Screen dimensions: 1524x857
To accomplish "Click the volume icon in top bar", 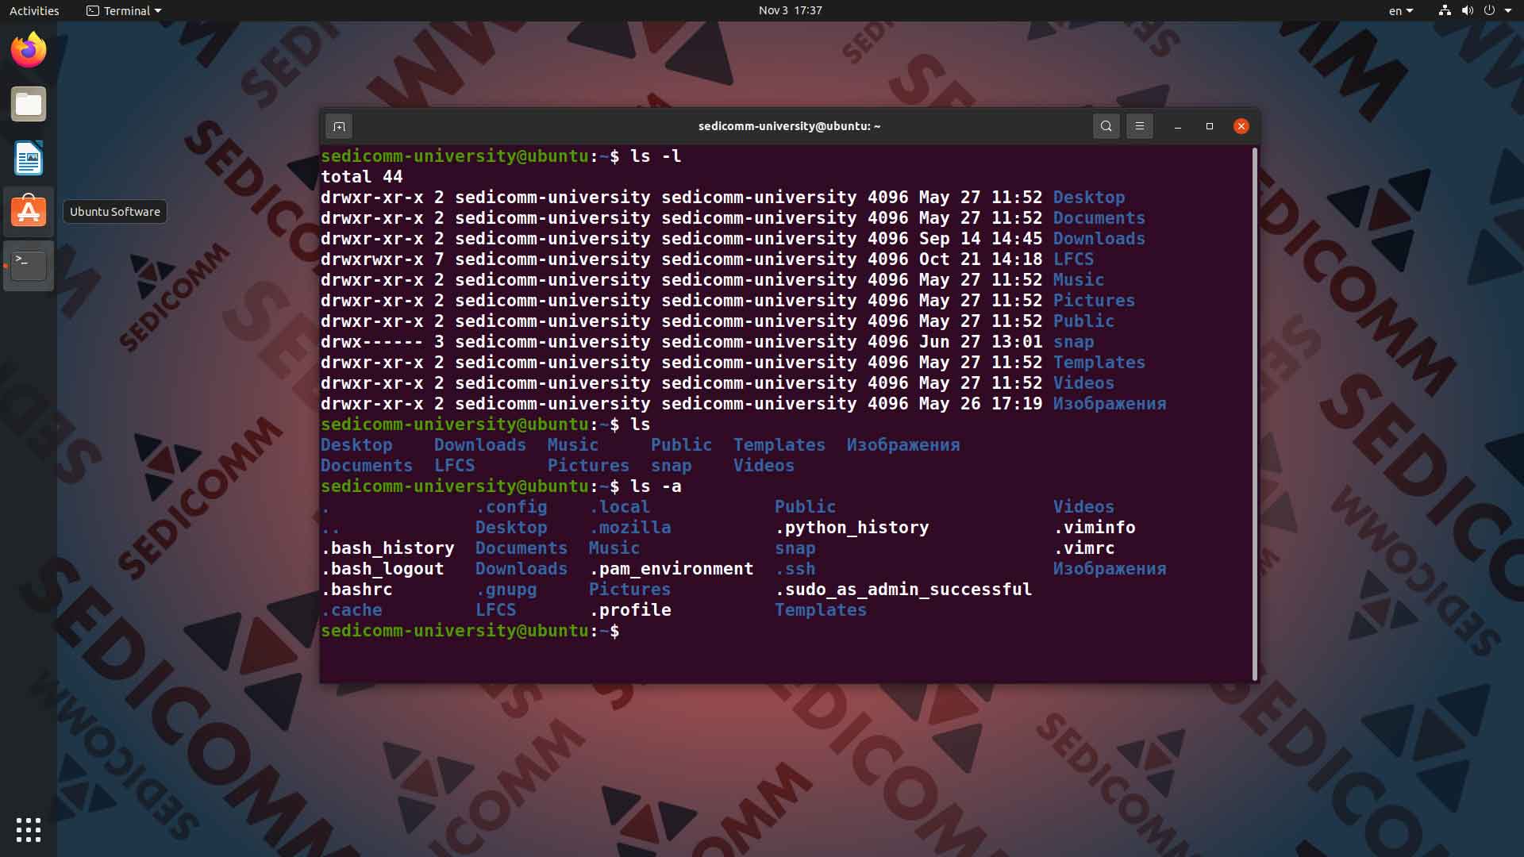I will pos(1467,10).
